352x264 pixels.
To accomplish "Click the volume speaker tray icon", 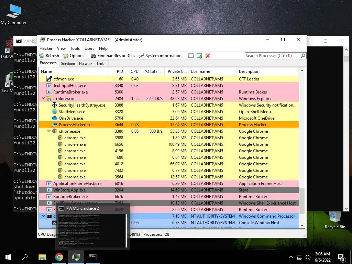I will coord(308,257).
